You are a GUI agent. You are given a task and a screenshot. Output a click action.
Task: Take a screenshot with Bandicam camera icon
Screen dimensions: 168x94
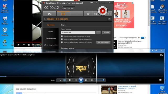[96, 14]
